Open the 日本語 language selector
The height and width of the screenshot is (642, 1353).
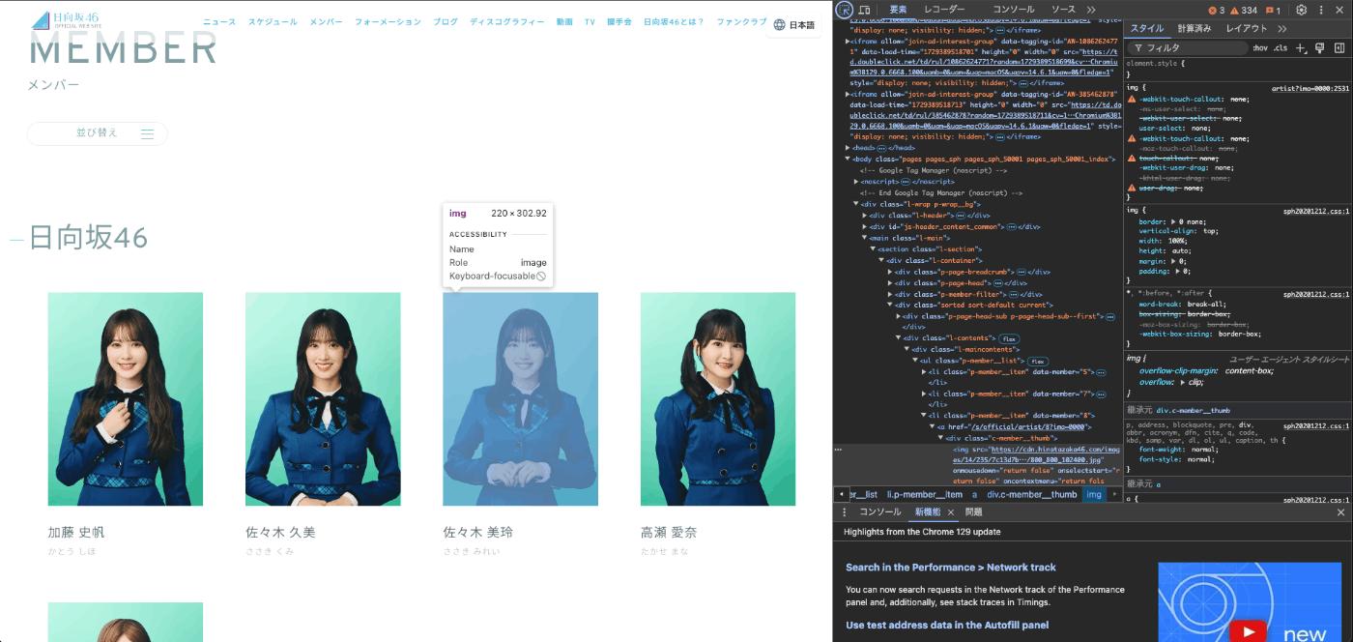point(793,25)
